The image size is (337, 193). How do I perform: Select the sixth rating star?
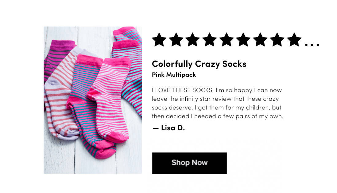tap(244, 40)
